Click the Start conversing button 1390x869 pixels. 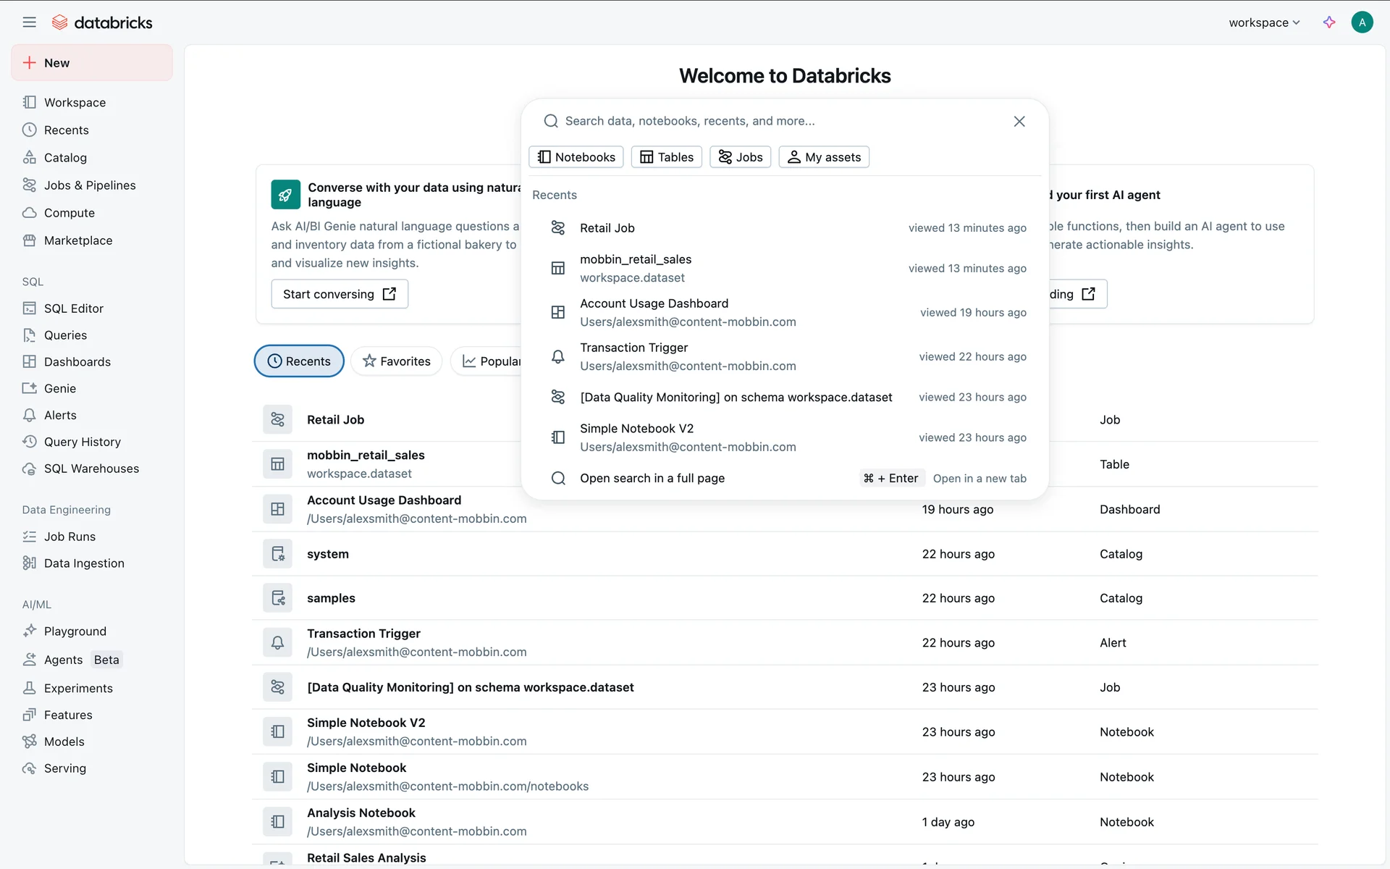pyautogui.click(x=340, y=294)
